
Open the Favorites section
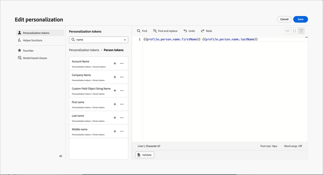tap(28, 50)
